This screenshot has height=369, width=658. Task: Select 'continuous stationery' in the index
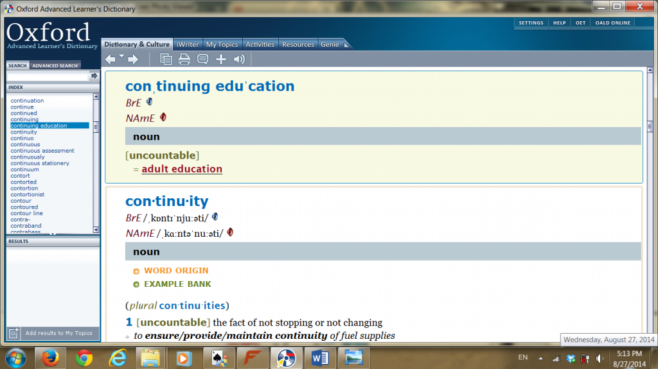[x=40, y=164]
